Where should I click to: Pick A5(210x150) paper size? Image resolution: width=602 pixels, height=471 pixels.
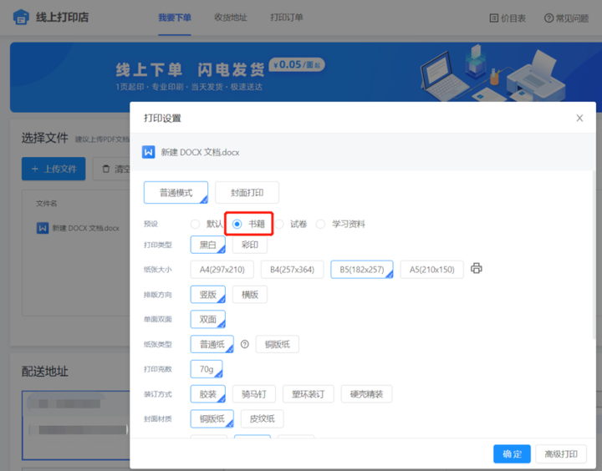[431, 270]
